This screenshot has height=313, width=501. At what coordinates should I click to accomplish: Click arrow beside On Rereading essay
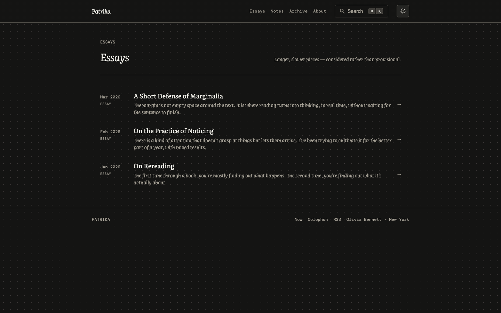399,174
